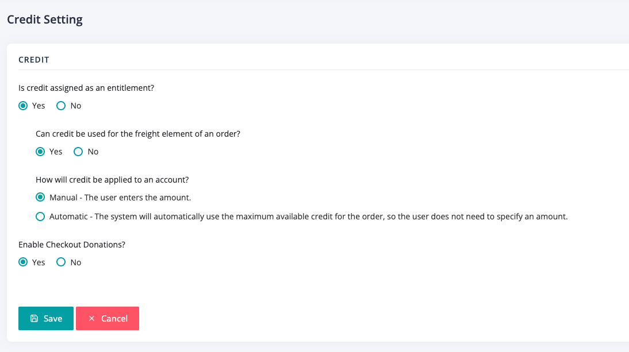This screenshot has width=629, height=352.
Task: Click the 'Enable Checkout Donations?' label
Action: [x=72, y=245]
